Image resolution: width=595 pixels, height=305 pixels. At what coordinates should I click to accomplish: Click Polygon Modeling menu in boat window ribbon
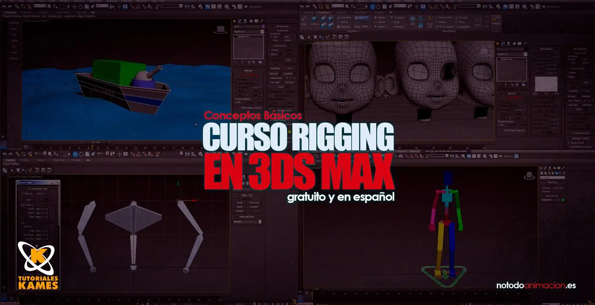[x=12, y=16]
